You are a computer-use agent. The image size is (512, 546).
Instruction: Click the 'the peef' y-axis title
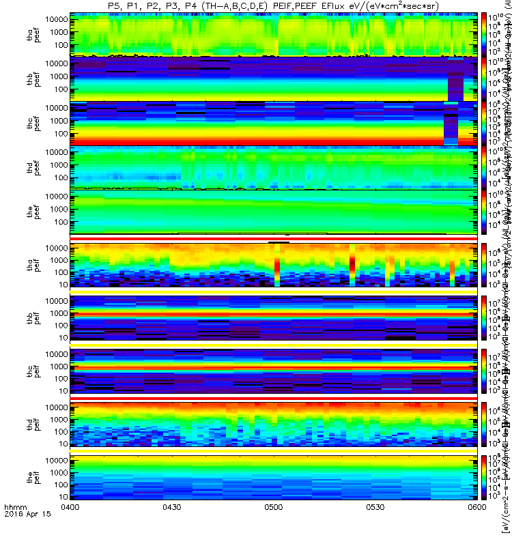point(33,212)
